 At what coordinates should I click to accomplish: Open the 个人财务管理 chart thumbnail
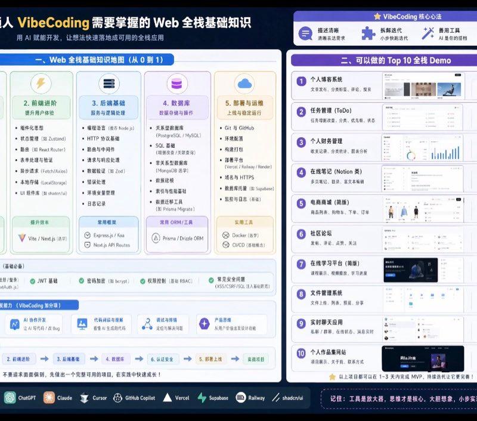point(423,148)
